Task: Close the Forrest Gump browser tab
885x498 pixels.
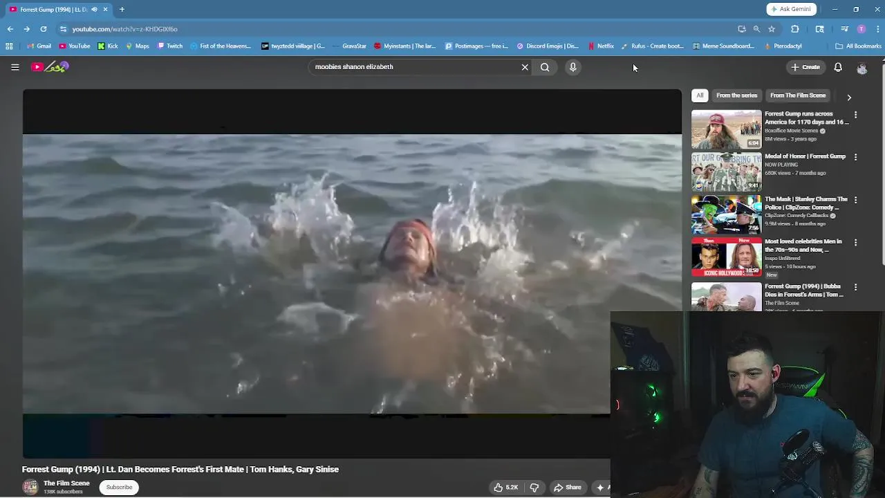Action: [x=105, y=9]
